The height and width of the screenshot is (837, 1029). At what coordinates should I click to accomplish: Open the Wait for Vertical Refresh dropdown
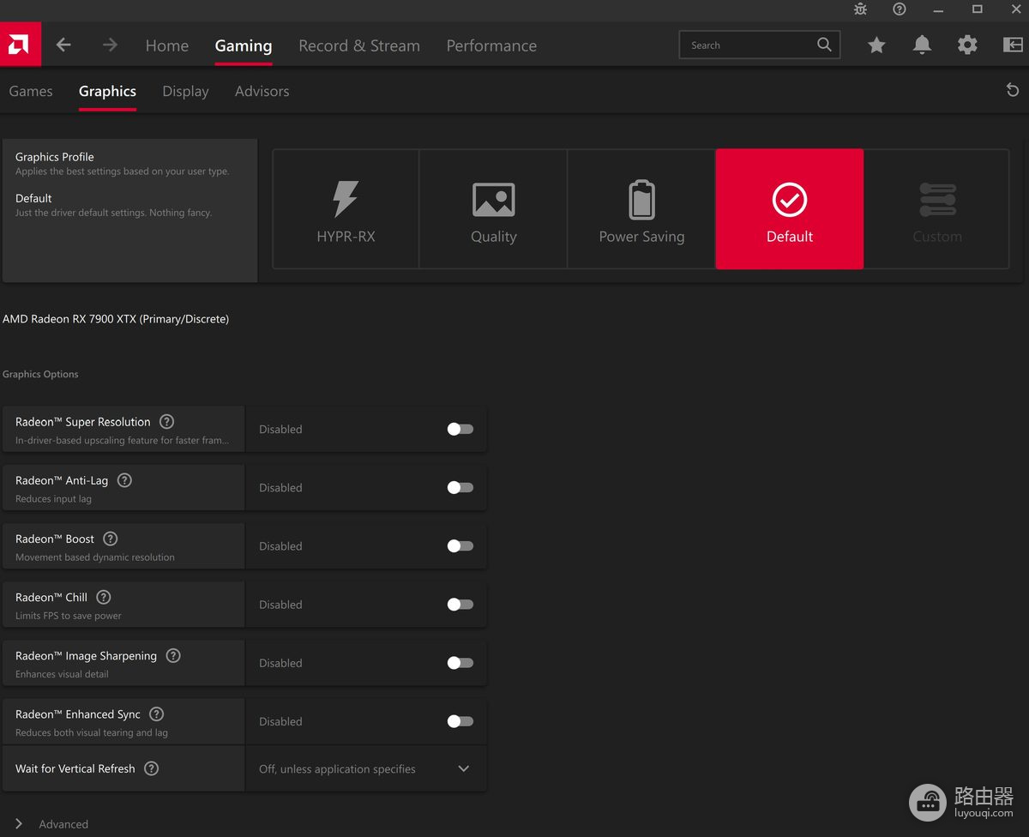point(366,768)
